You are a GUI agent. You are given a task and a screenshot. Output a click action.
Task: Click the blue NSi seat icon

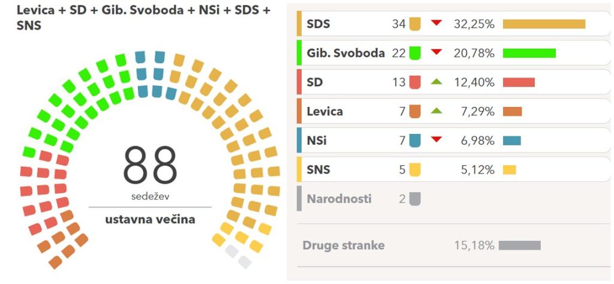click(415, 140)
